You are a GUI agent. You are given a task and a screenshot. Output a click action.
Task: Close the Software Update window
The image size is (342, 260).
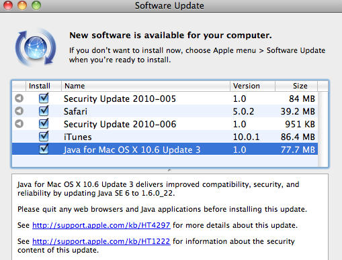8,5
